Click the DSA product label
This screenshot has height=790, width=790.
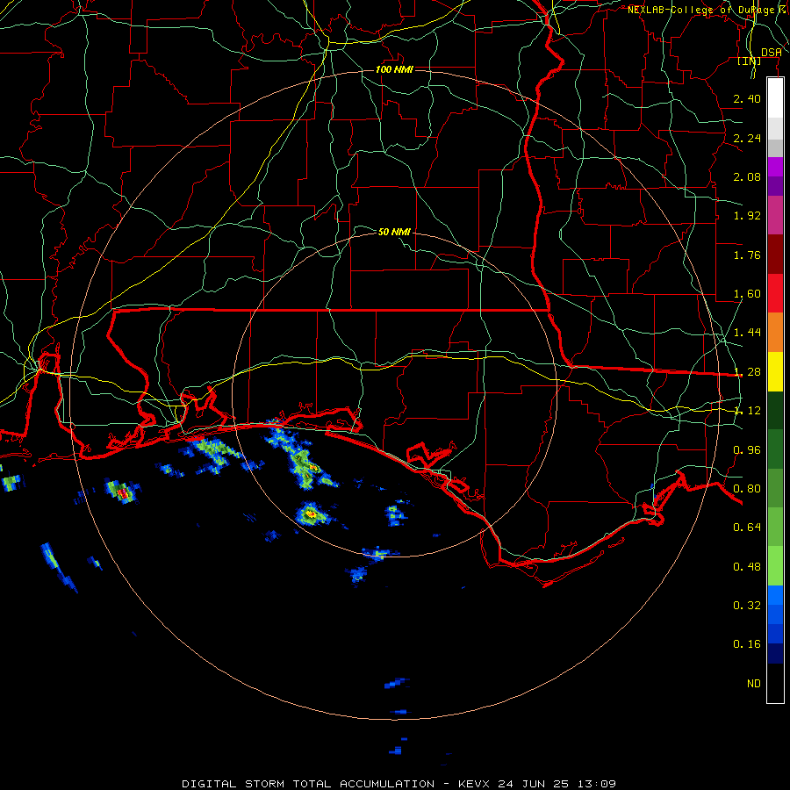772,53
